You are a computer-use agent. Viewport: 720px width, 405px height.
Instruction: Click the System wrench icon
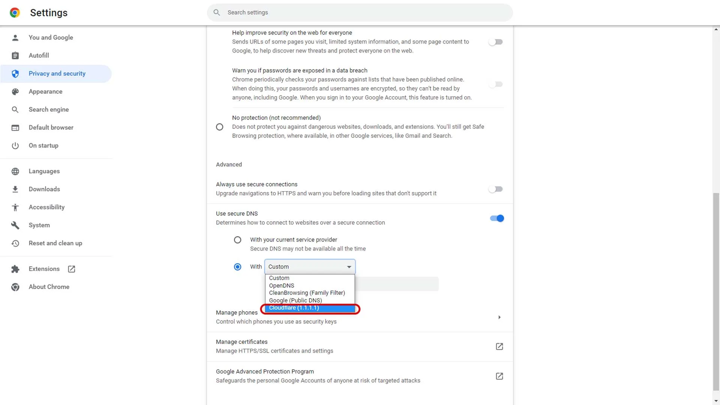[x=15, y=225]
